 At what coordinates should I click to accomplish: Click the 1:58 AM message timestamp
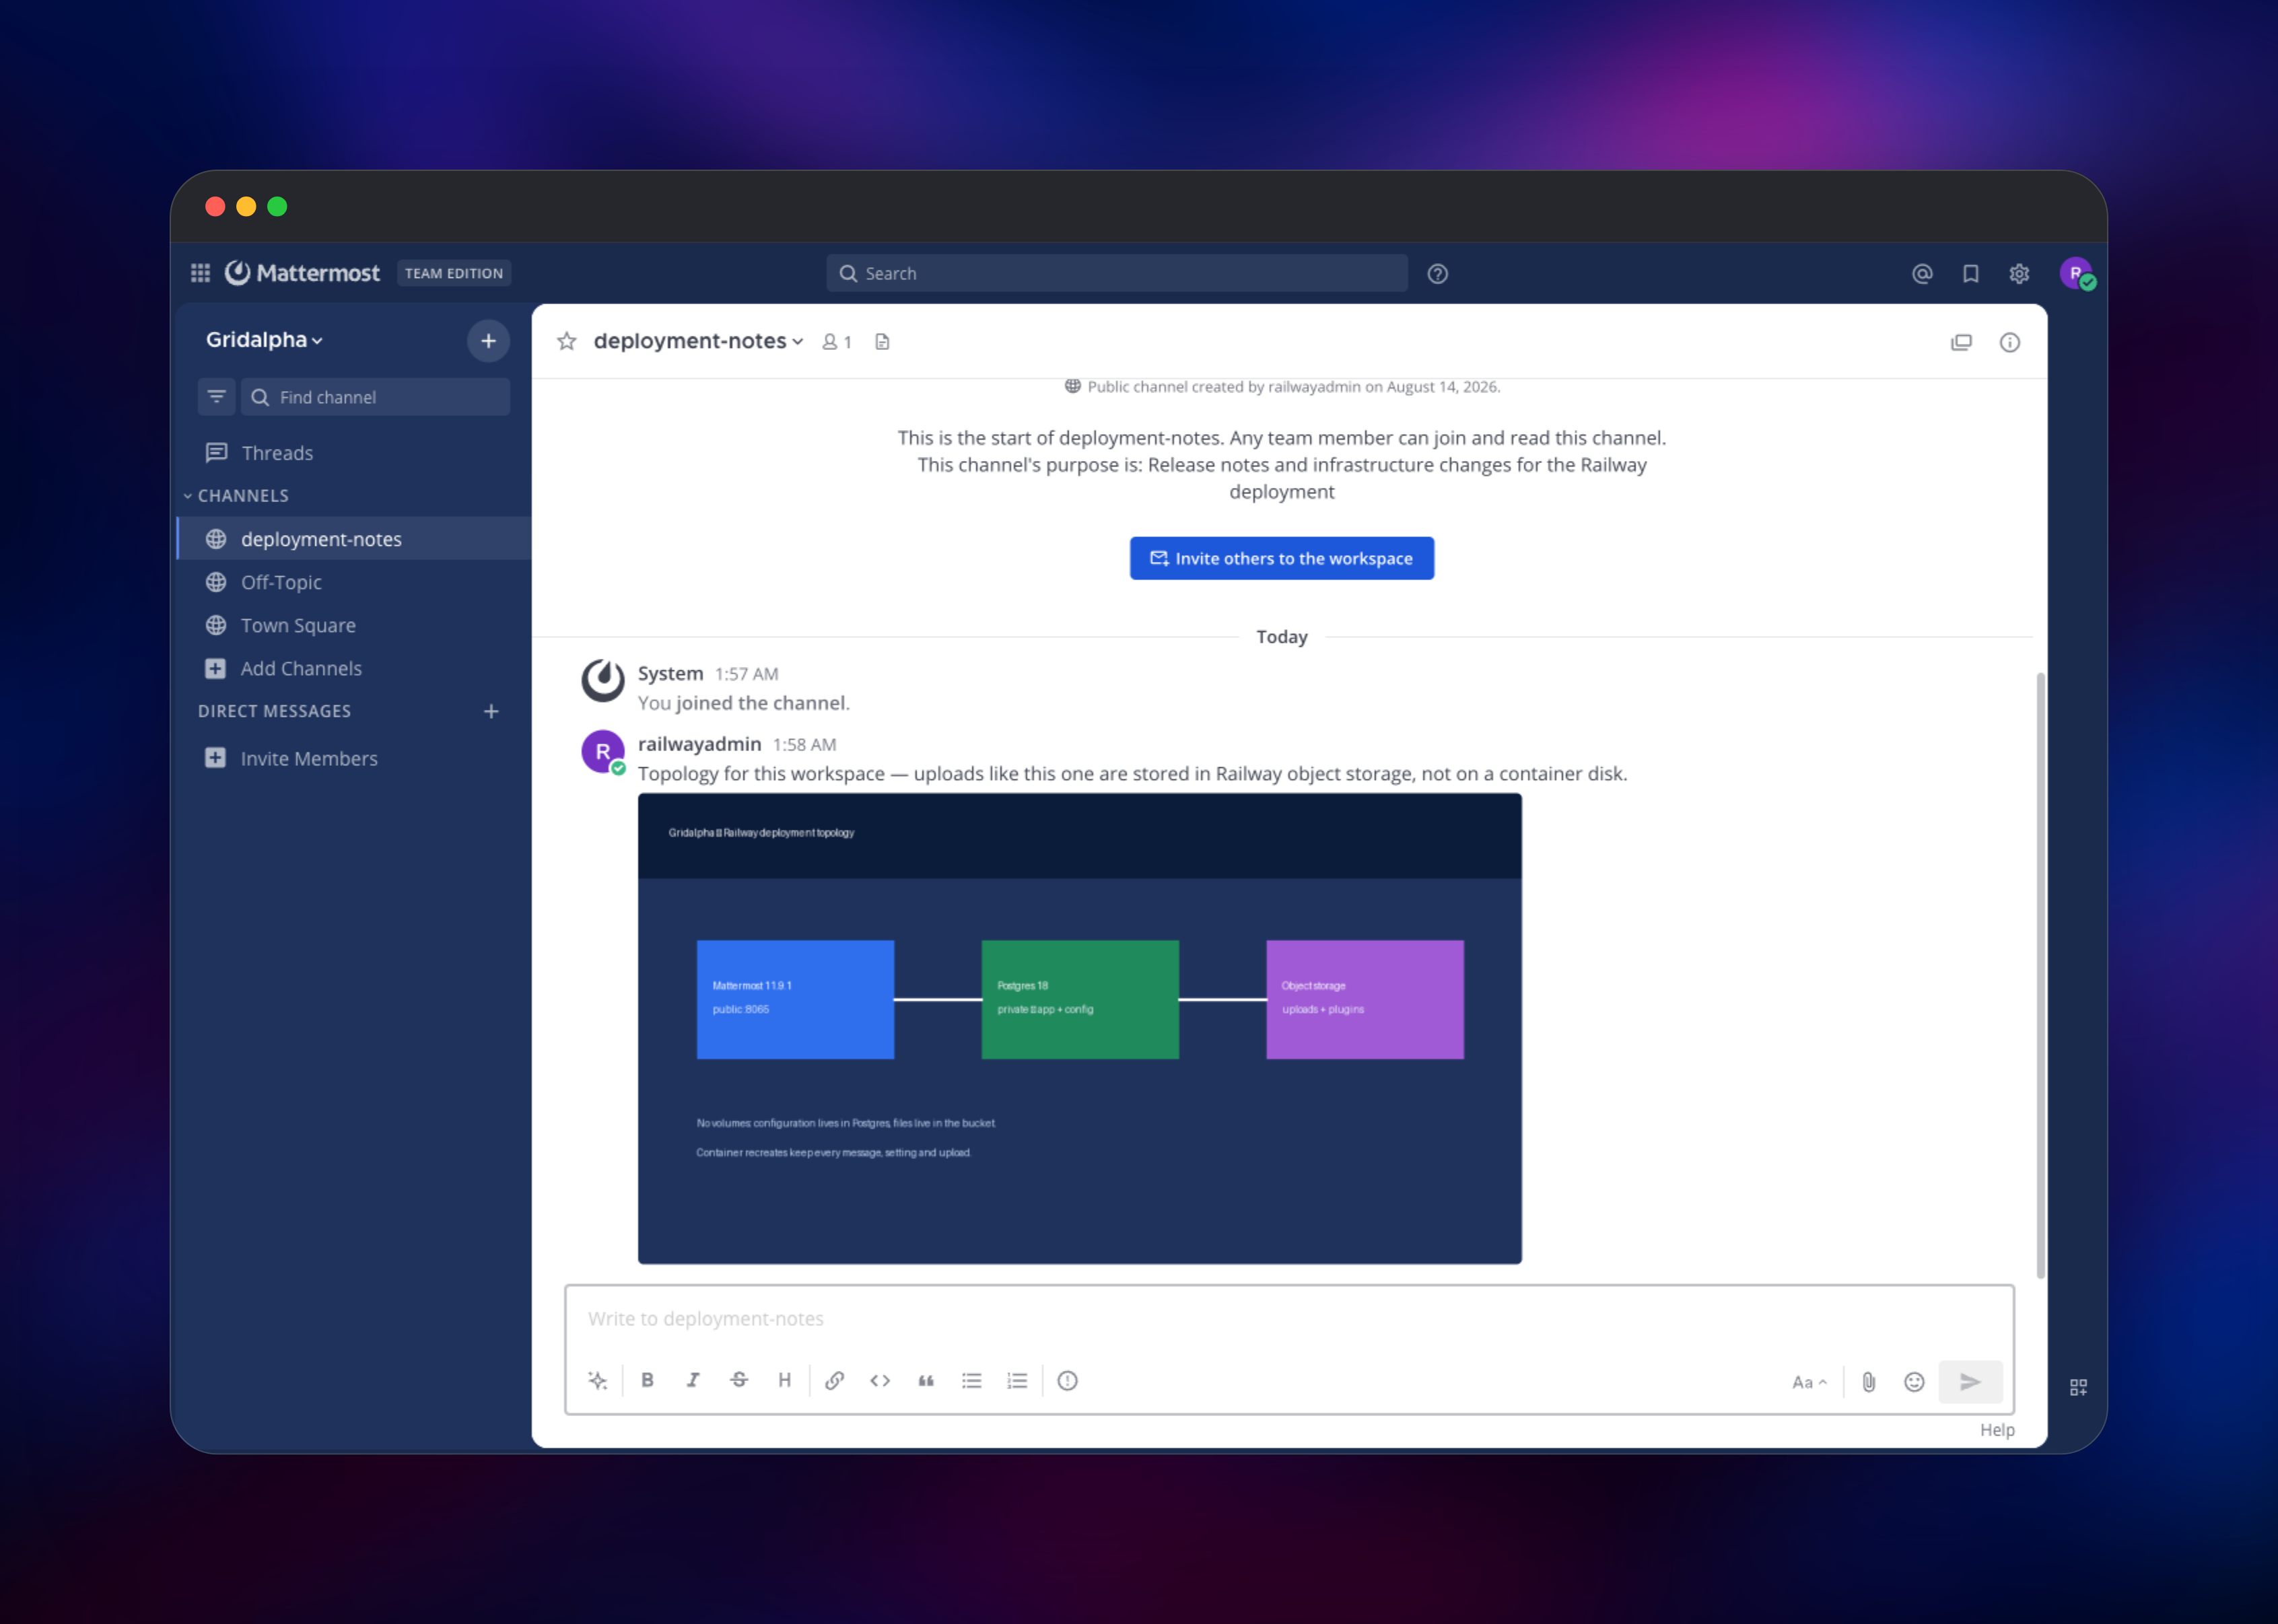pyautogui.click(x=804, y=745)
